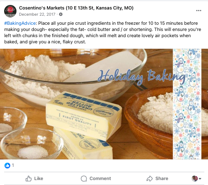Click the blue thumbs-up reaction icon
Screen dimensions: 208x185
pyautogui.click(x=7, y=165)
